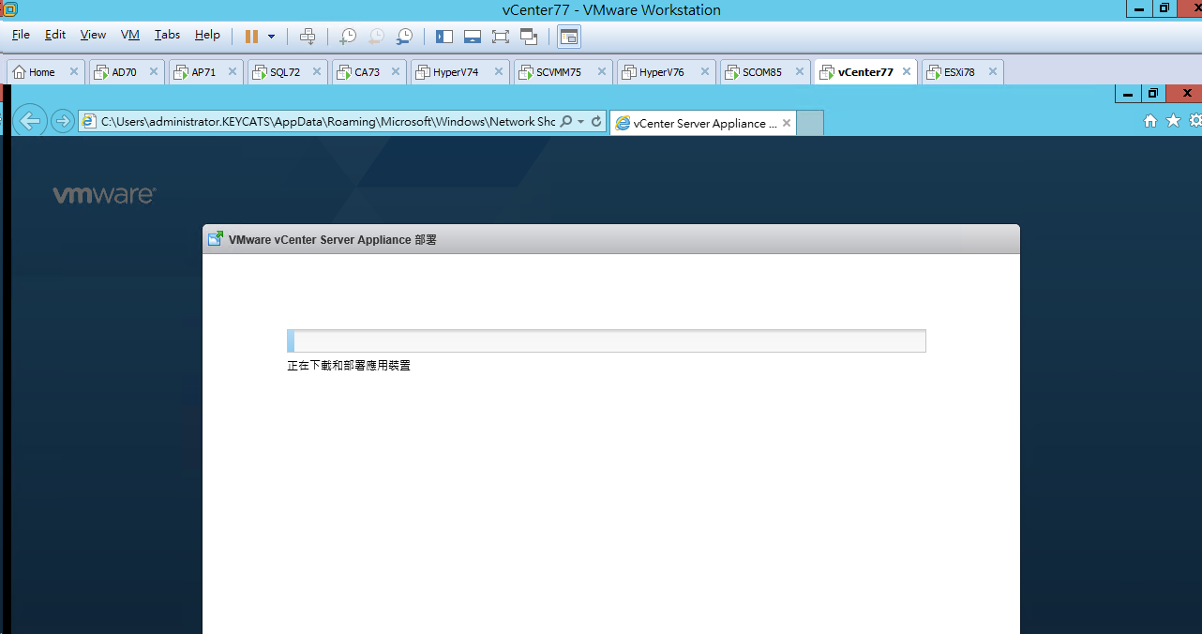Open the Help menu

tap(207, 35)
